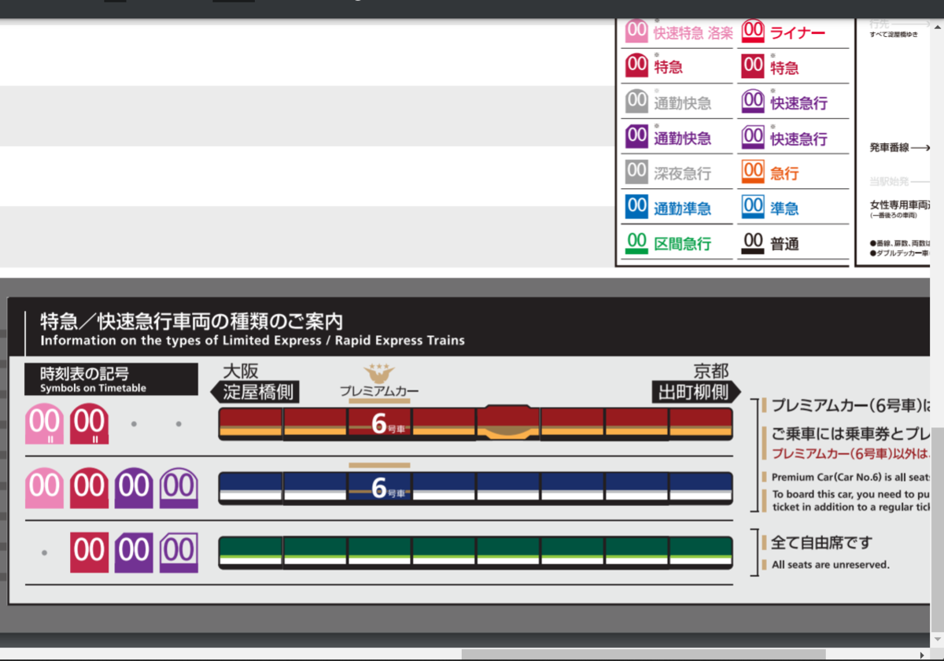Click the 'All seats are unreserved.' text

coord(831,564)
